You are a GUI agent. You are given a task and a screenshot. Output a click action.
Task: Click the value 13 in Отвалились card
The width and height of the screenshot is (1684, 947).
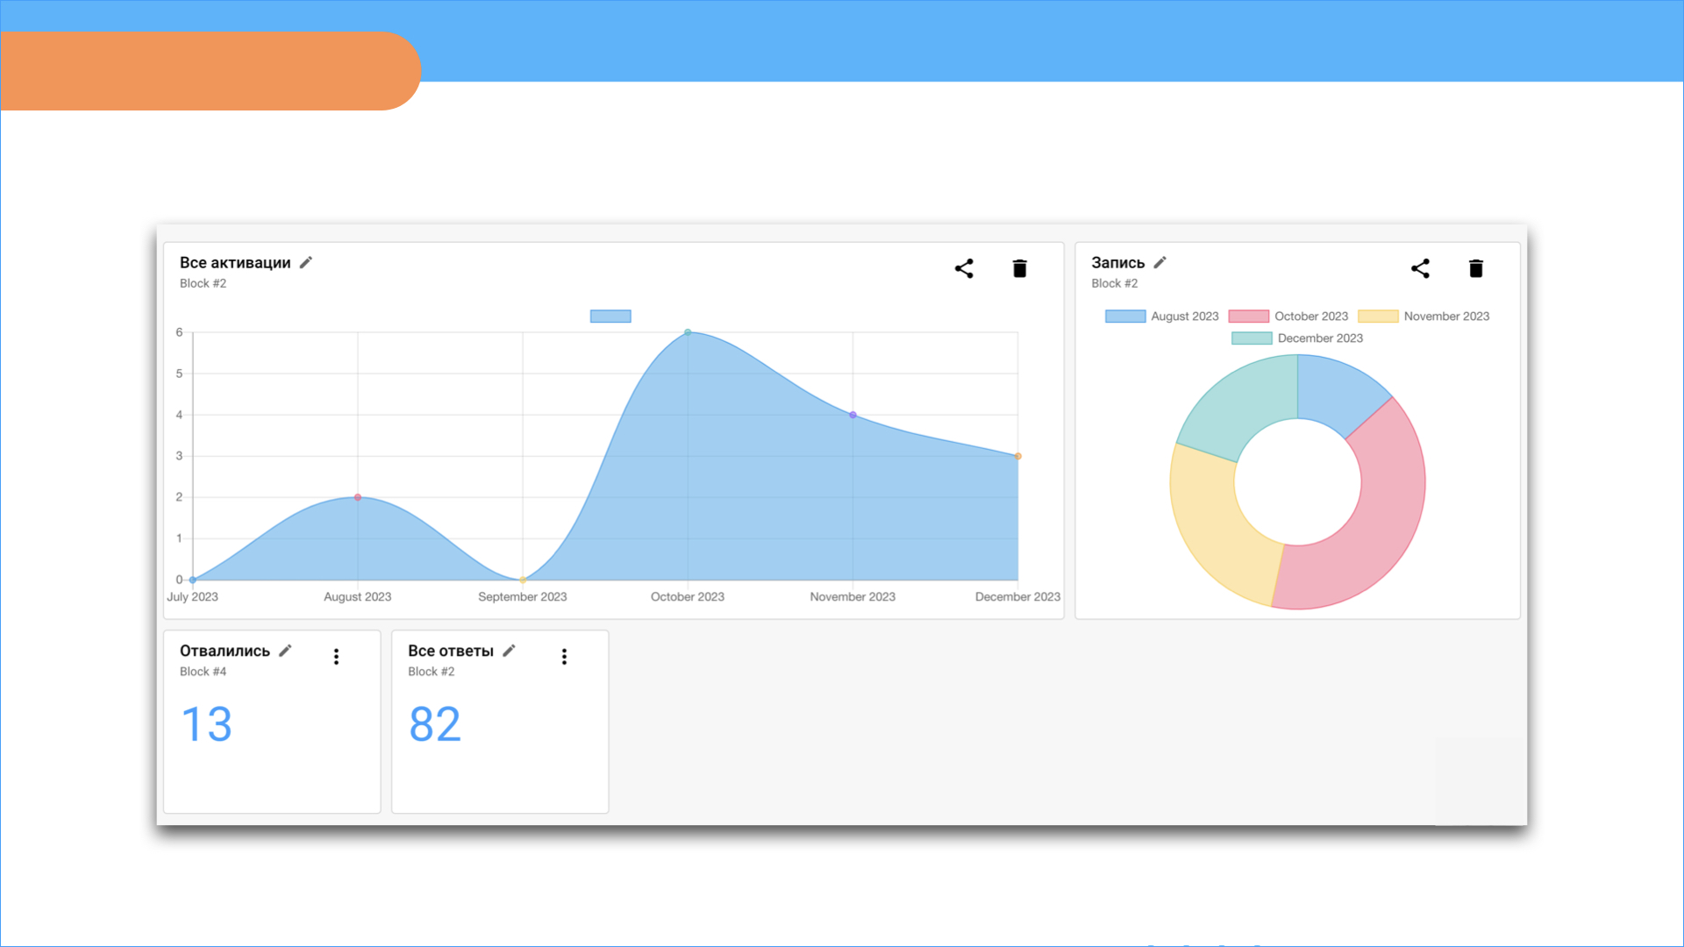click(207, 724)
